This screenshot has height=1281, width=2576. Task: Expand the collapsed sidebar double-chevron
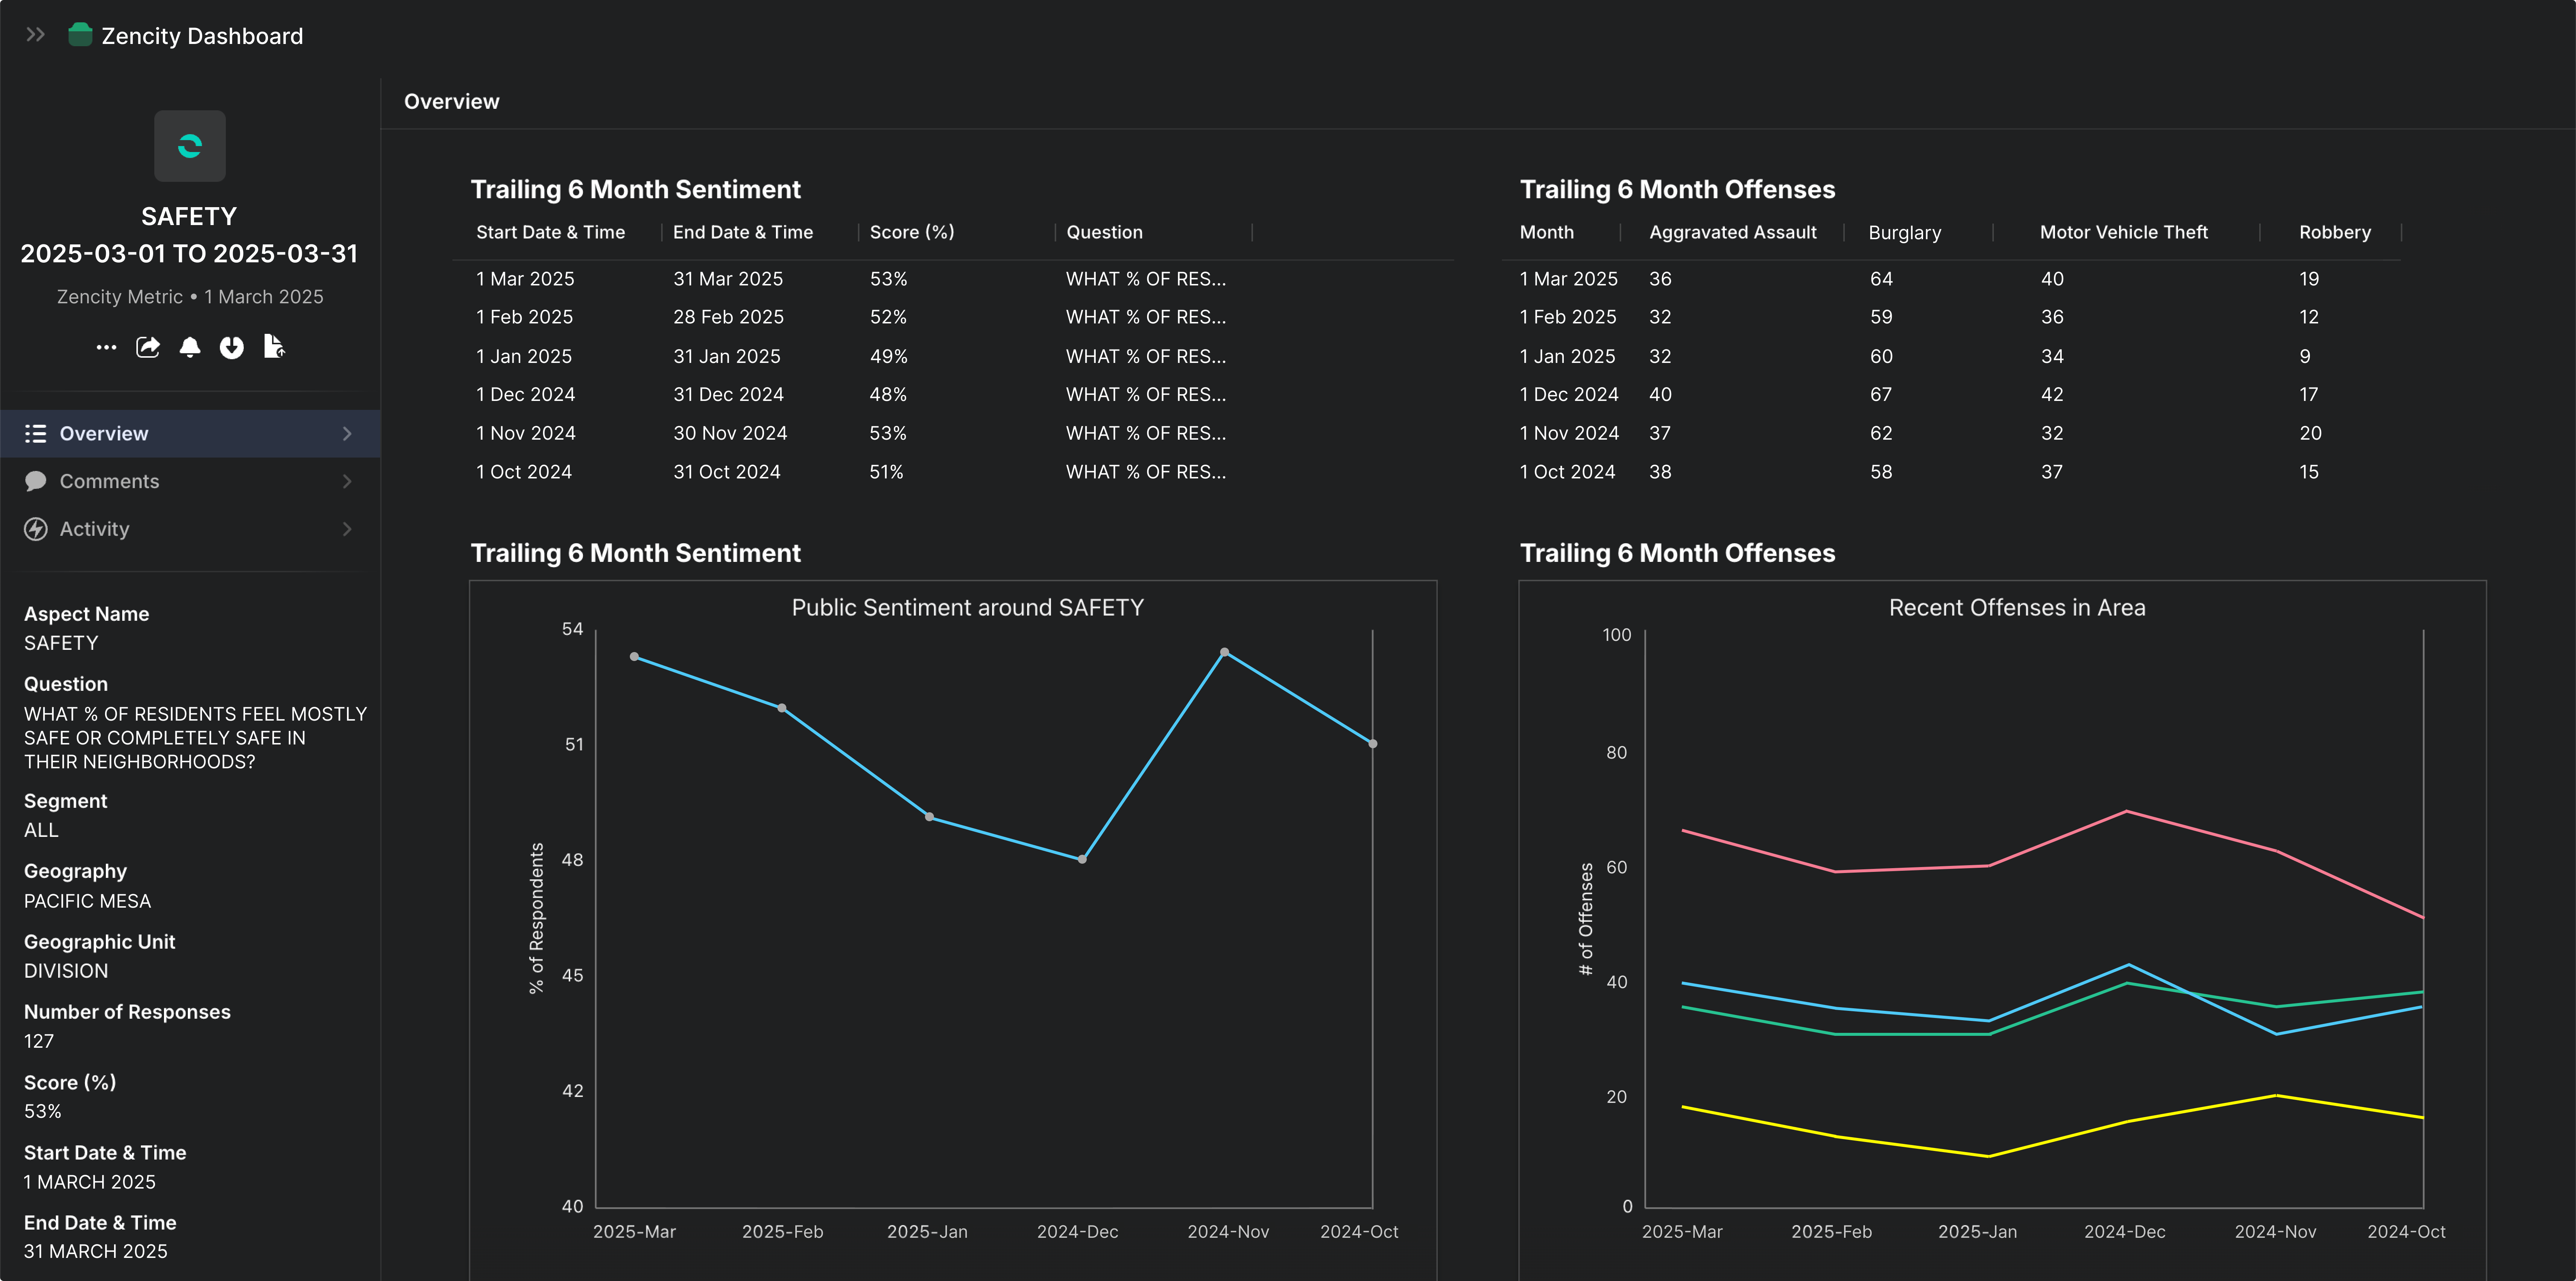36,35
